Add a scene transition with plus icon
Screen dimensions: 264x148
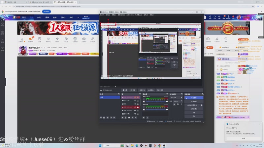click(x=174, y=104)
